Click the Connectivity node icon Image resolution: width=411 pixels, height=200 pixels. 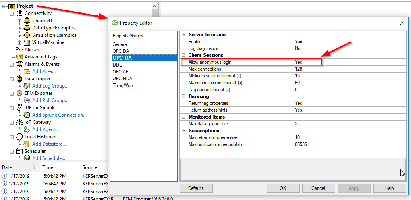pos(19,13)
